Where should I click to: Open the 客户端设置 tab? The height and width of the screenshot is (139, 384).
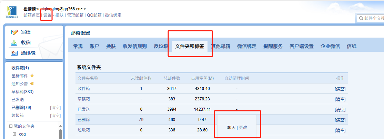point(301,46)
